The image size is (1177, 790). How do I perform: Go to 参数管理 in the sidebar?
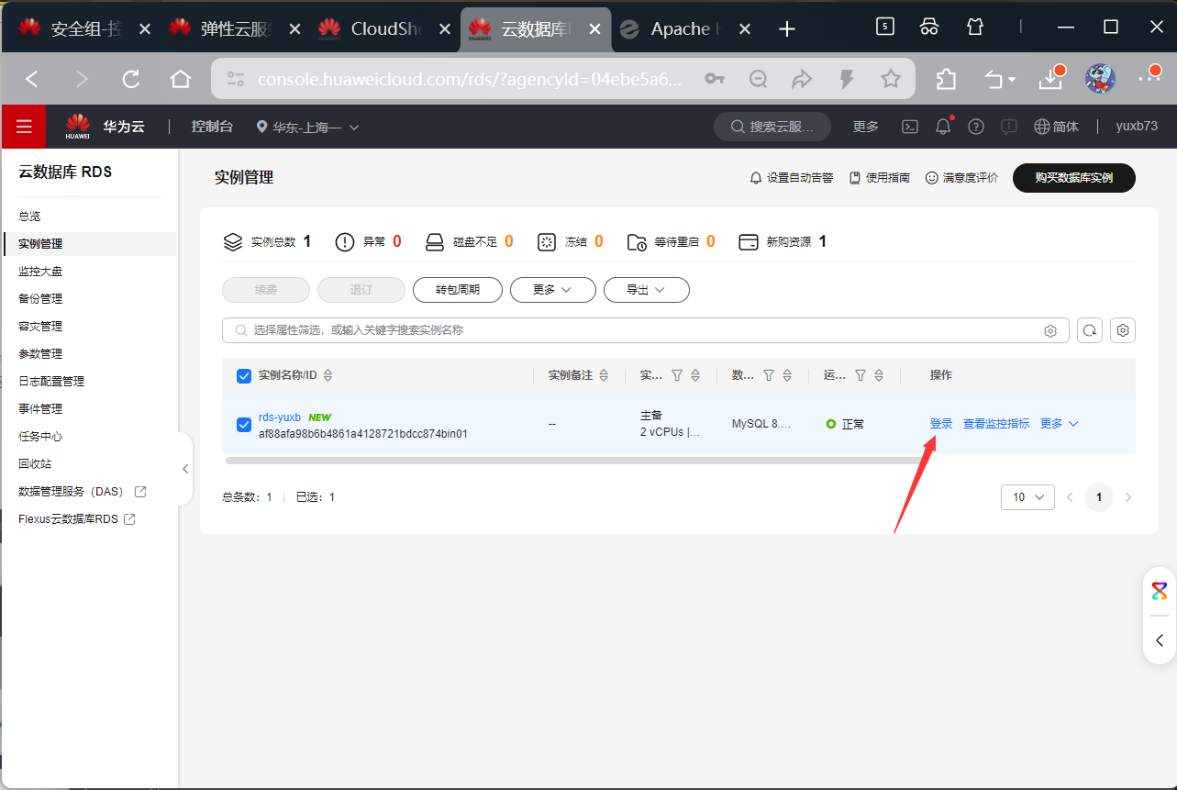tap(40, 354)
